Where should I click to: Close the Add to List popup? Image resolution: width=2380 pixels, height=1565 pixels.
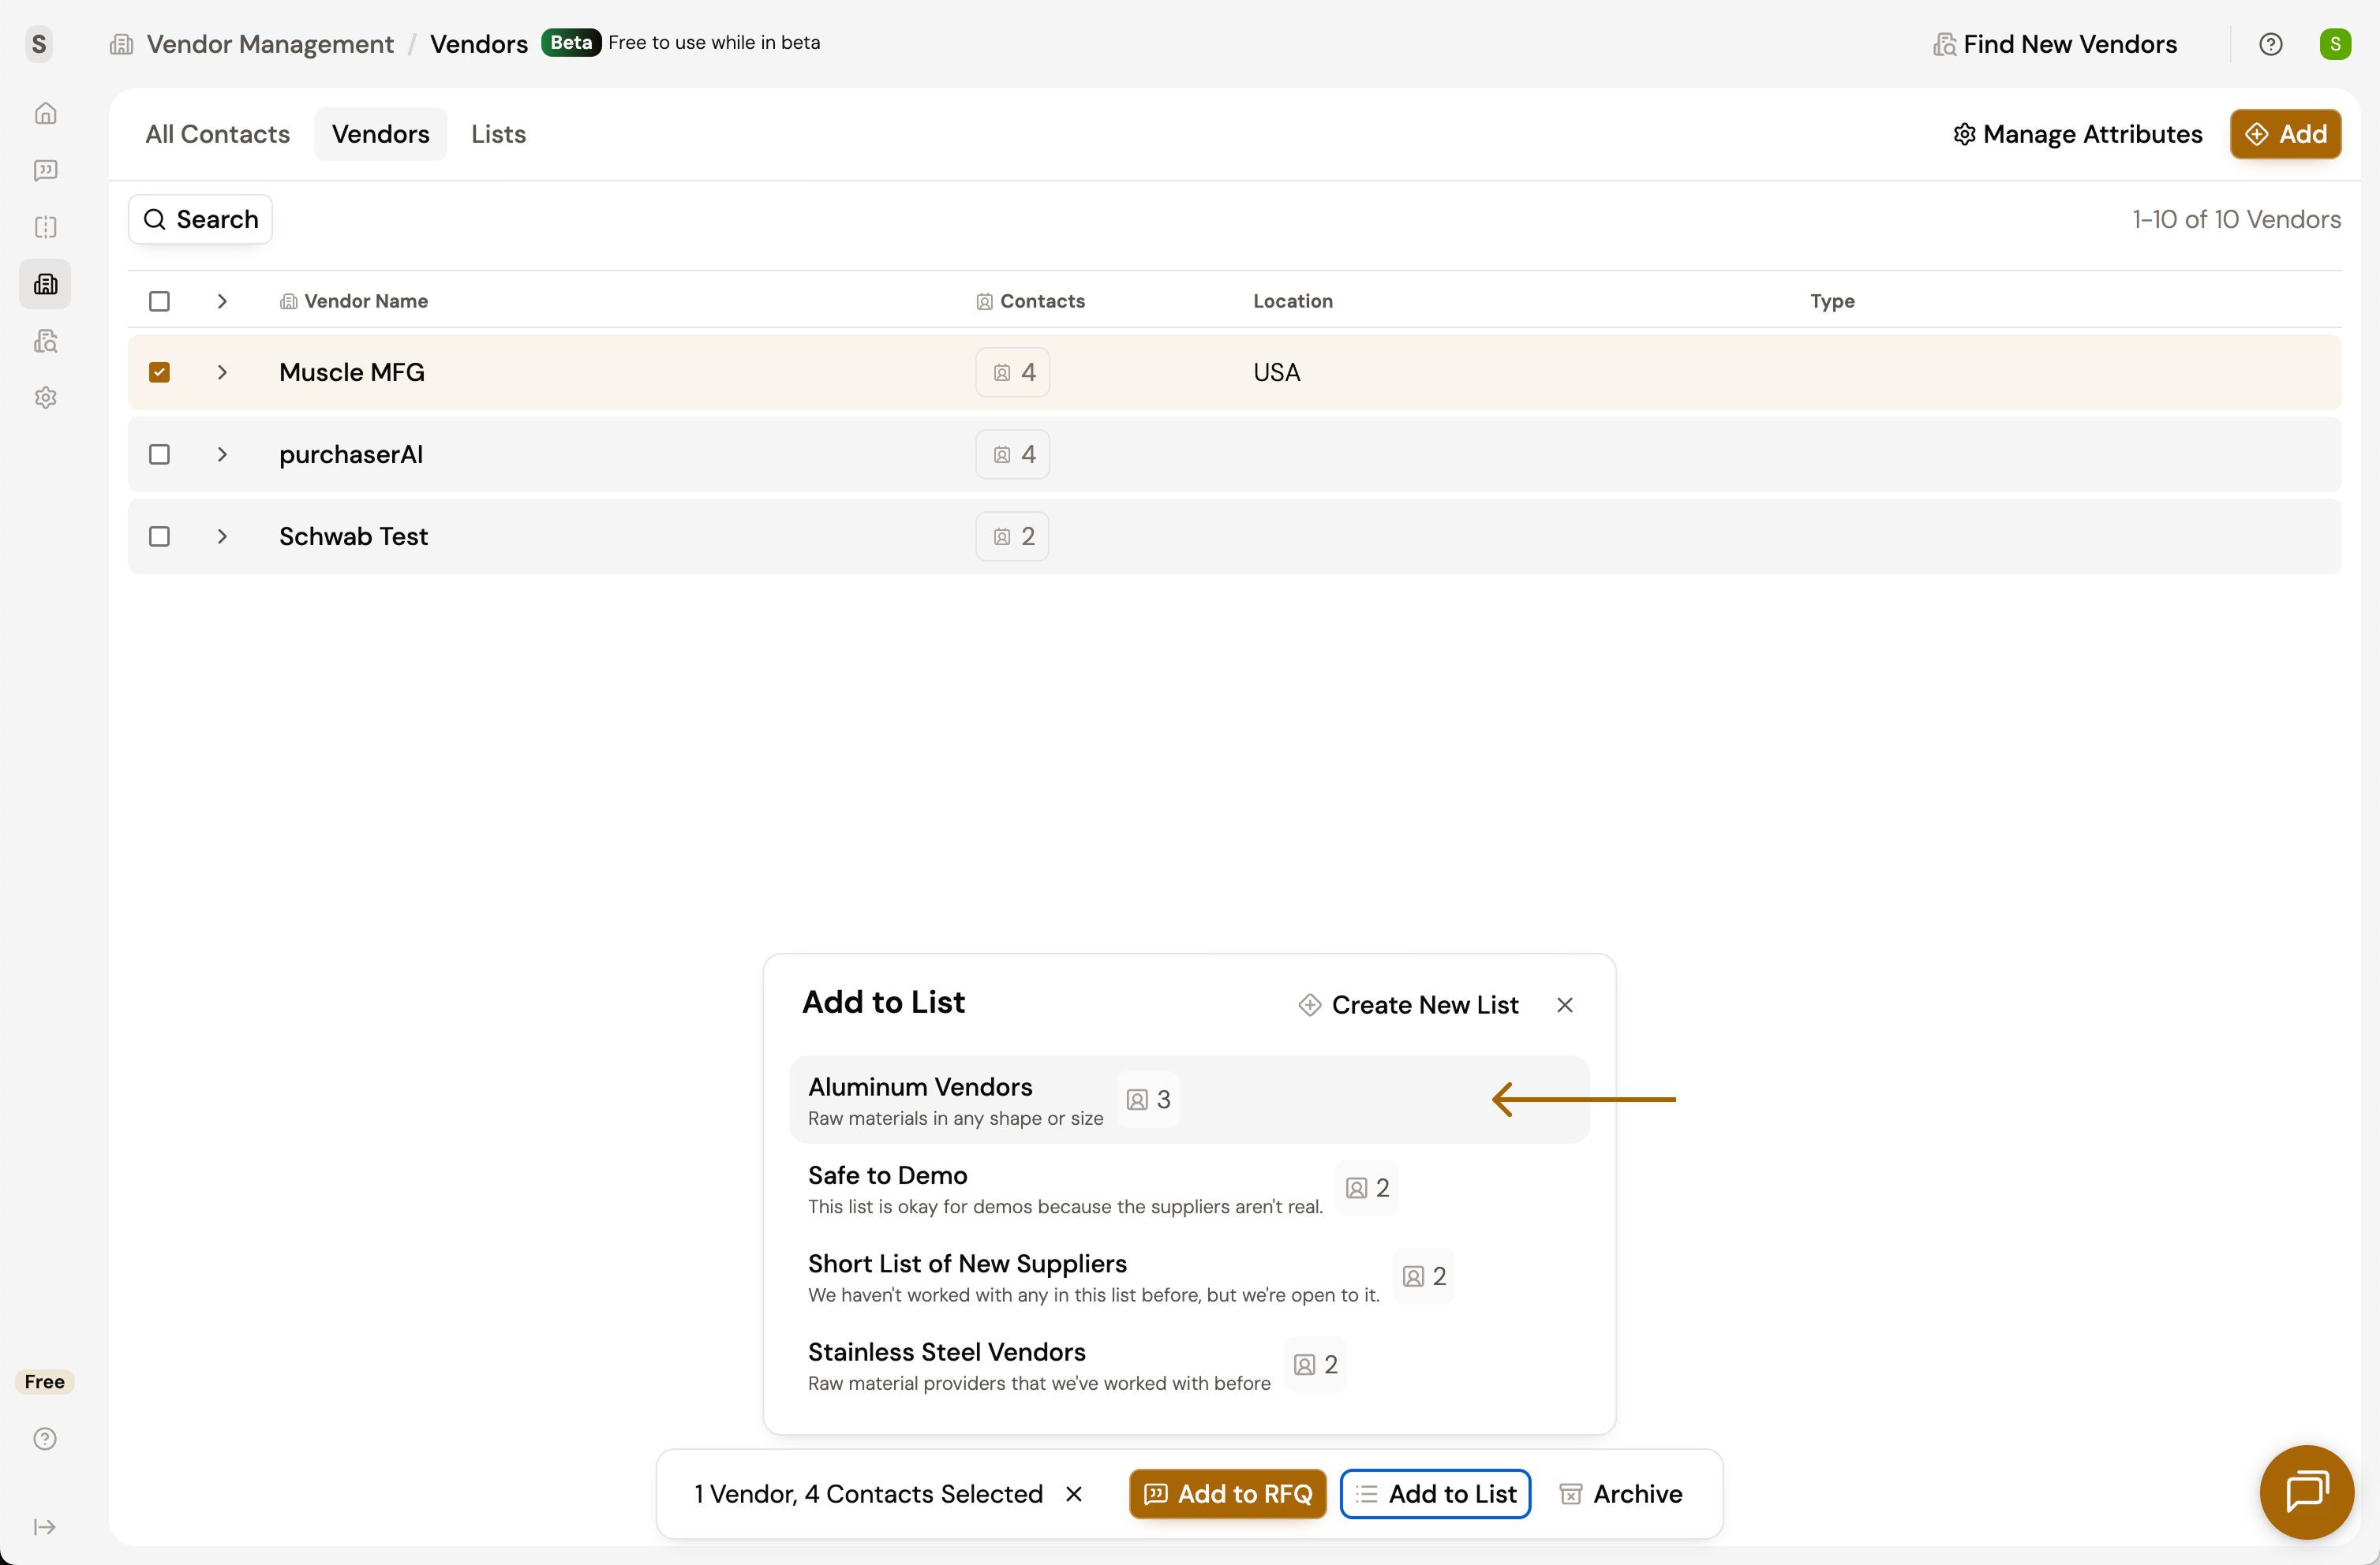[x=1565, y=1006]
